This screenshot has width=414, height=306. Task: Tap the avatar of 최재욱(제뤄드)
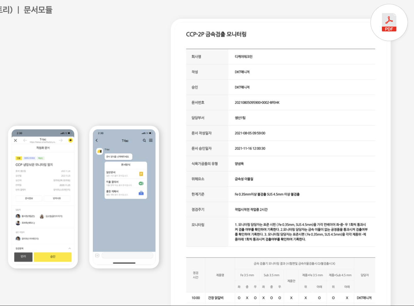[18, 223]
